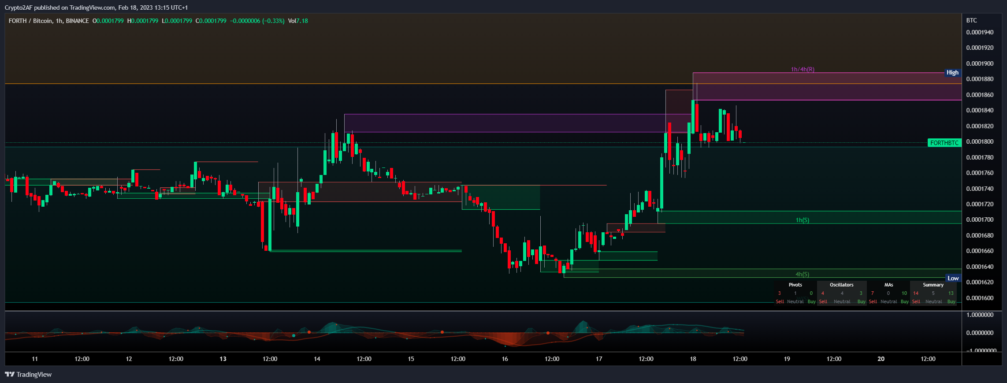Click the Vol 7.18 readout
The height and width of the screenshot is (383, 1007).
click(x=298, y=21)
